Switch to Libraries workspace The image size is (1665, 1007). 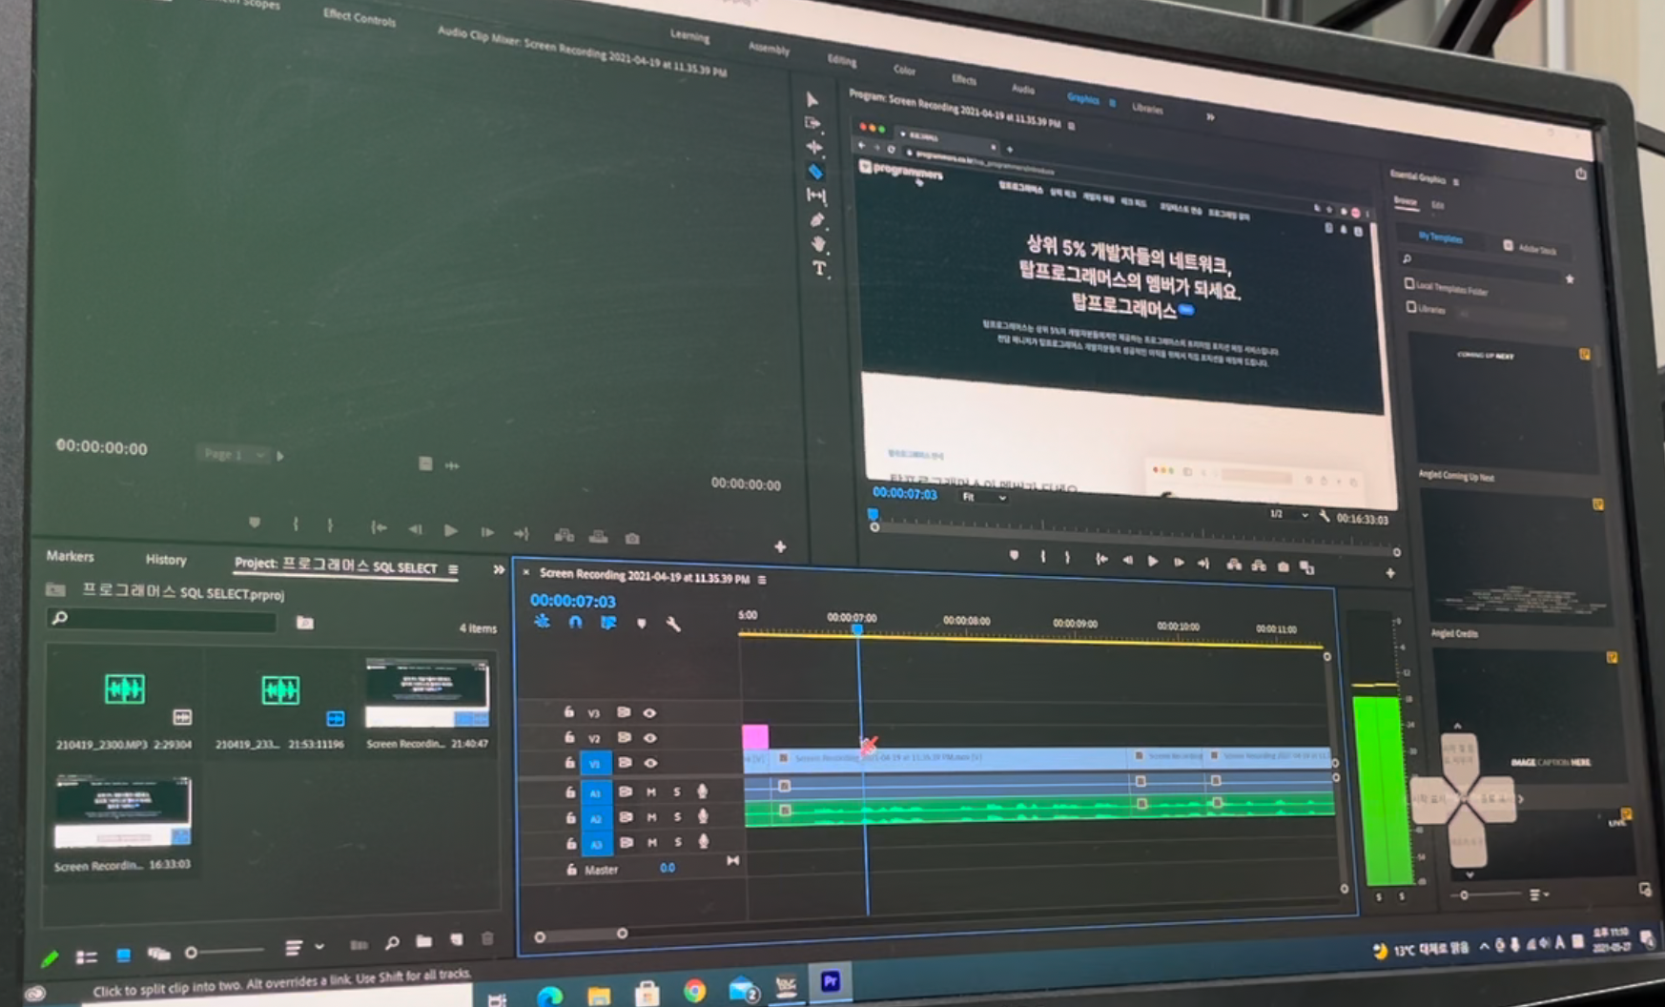[x=1147, y=108]
